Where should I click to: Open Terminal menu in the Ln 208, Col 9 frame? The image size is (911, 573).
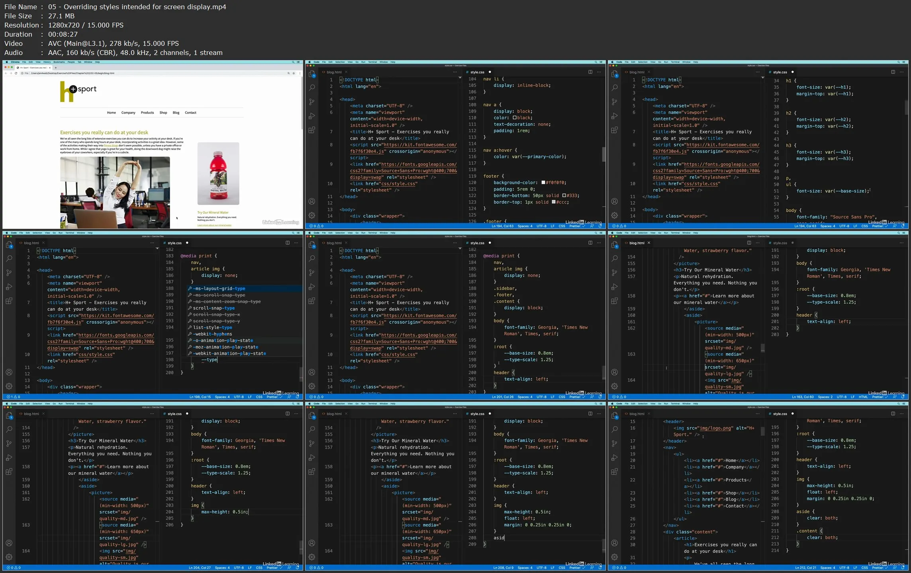pos(372,404)
